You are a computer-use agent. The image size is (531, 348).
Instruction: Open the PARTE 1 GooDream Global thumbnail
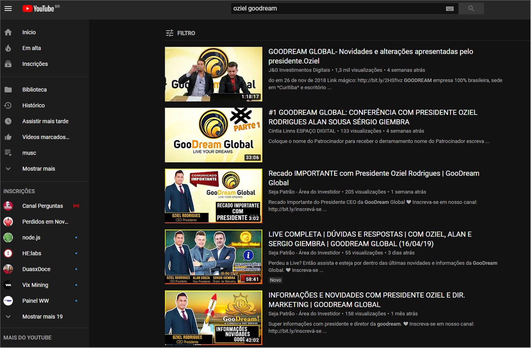(214, 135)
